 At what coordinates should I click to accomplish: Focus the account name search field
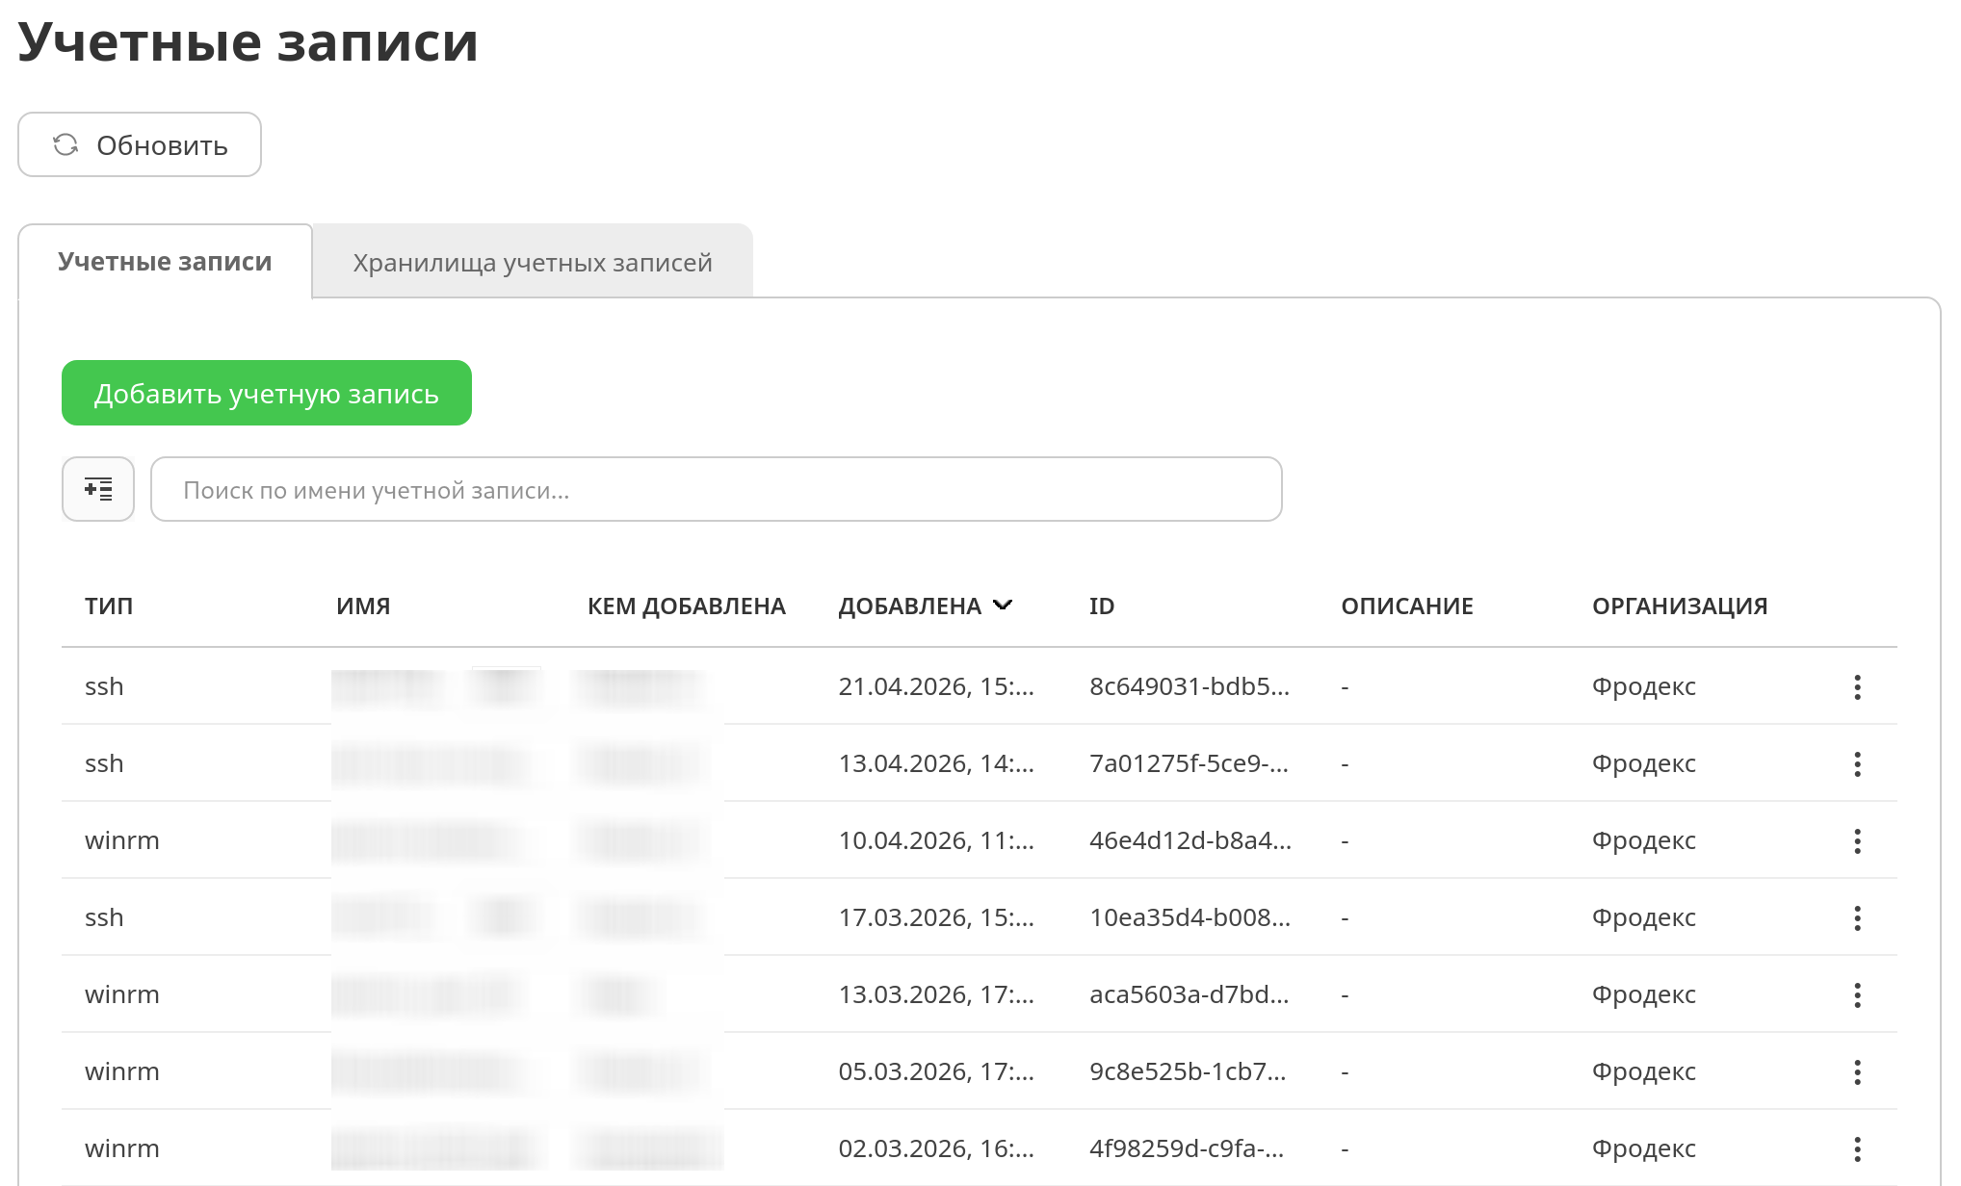[x=717, y=489]
